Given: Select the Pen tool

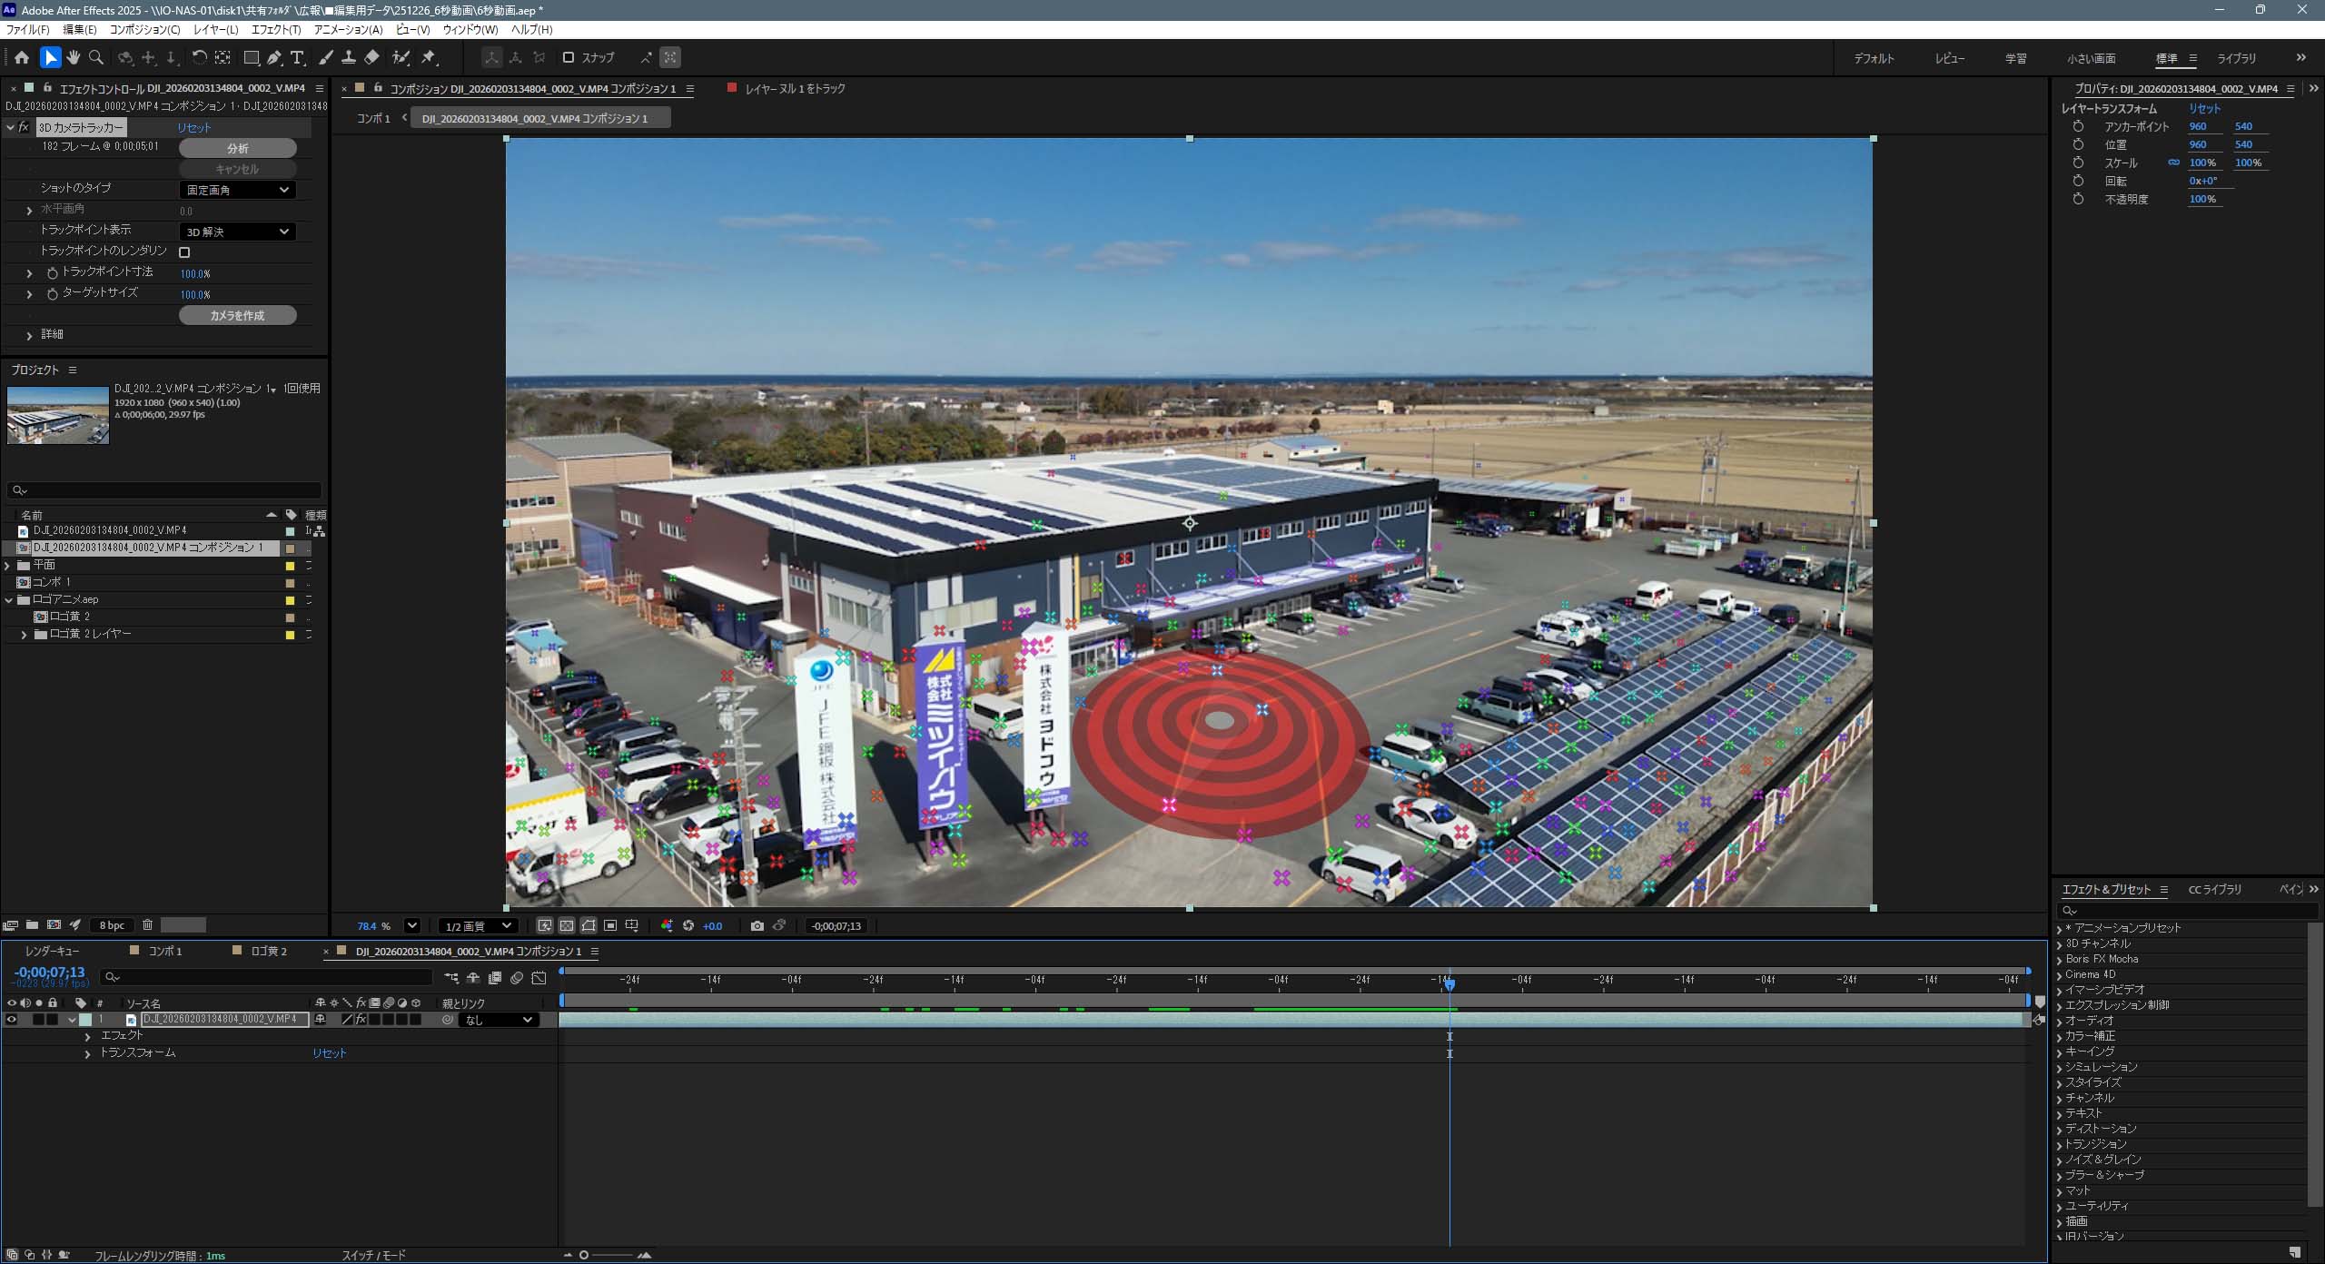Looking at the screenshot, I should 274,57.
